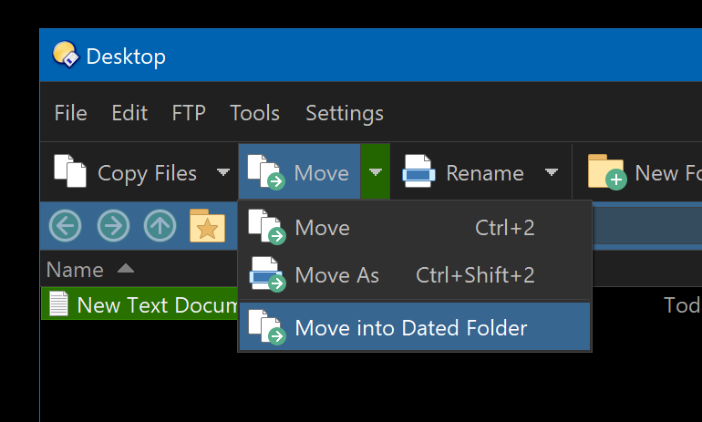Open the Settings menu
The width and height of the screenshot is (702, 422).
[x=345, y=113]
